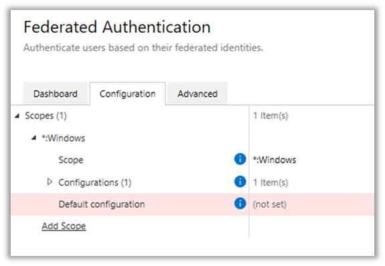Select the Federated Authentication heading
Viewport: 385px width, 266px height.
click(117, 27)
